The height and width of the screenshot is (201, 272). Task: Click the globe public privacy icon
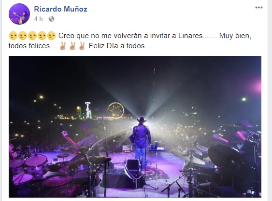[x=51, y=19]
